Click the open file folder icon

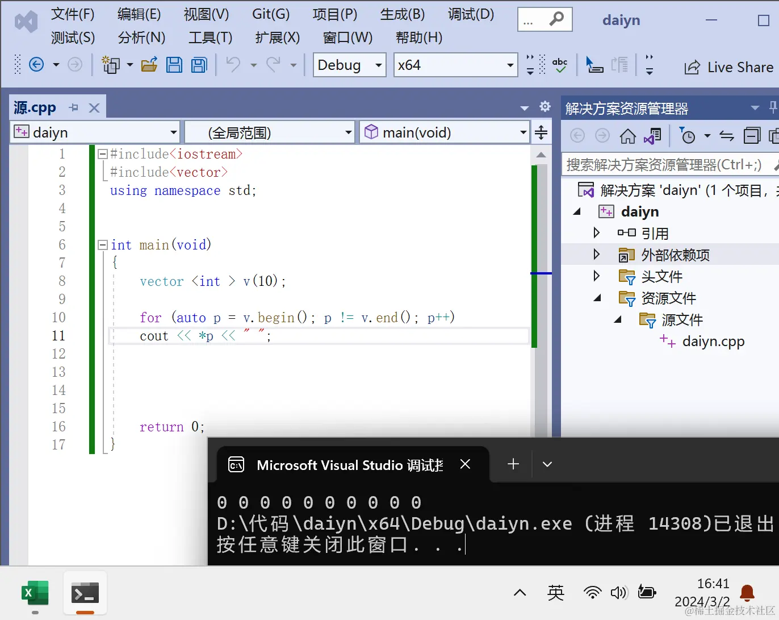149,65
